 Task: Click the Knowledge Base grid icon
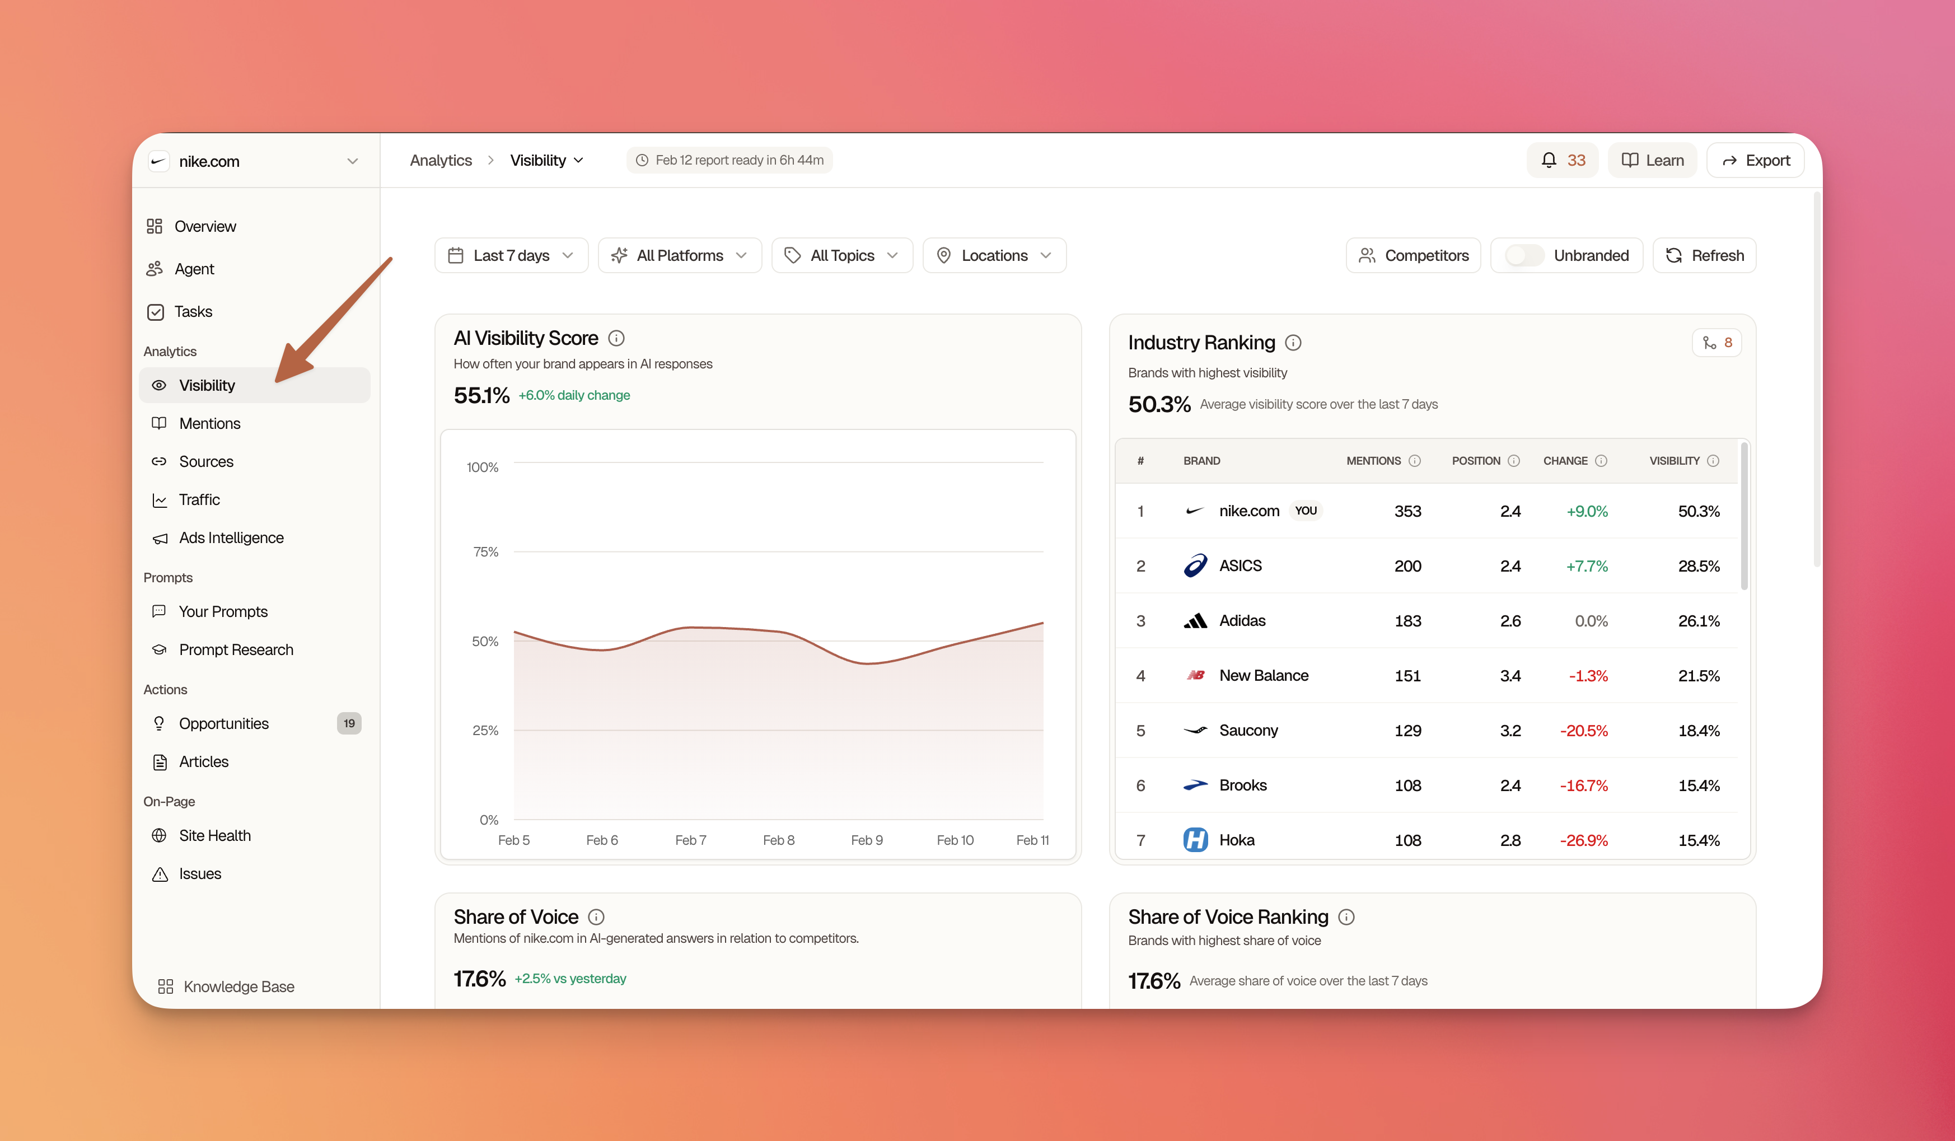pos(165,986)
